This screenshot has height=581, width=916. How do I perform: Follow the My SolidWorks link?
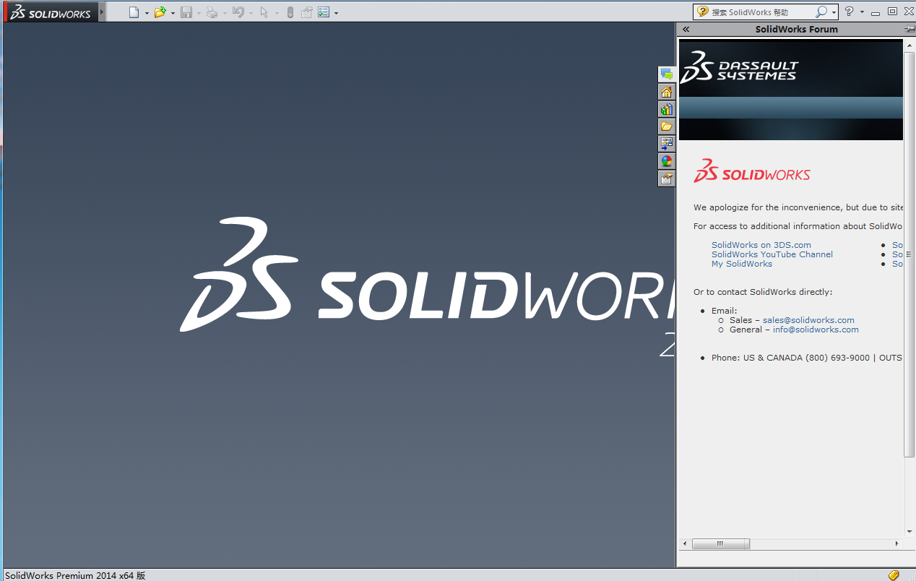[x=742, y=264]
